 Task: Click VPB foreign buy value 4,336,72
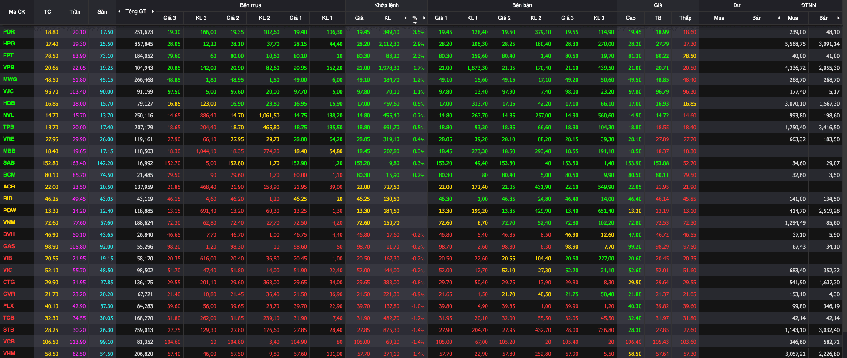795,68
